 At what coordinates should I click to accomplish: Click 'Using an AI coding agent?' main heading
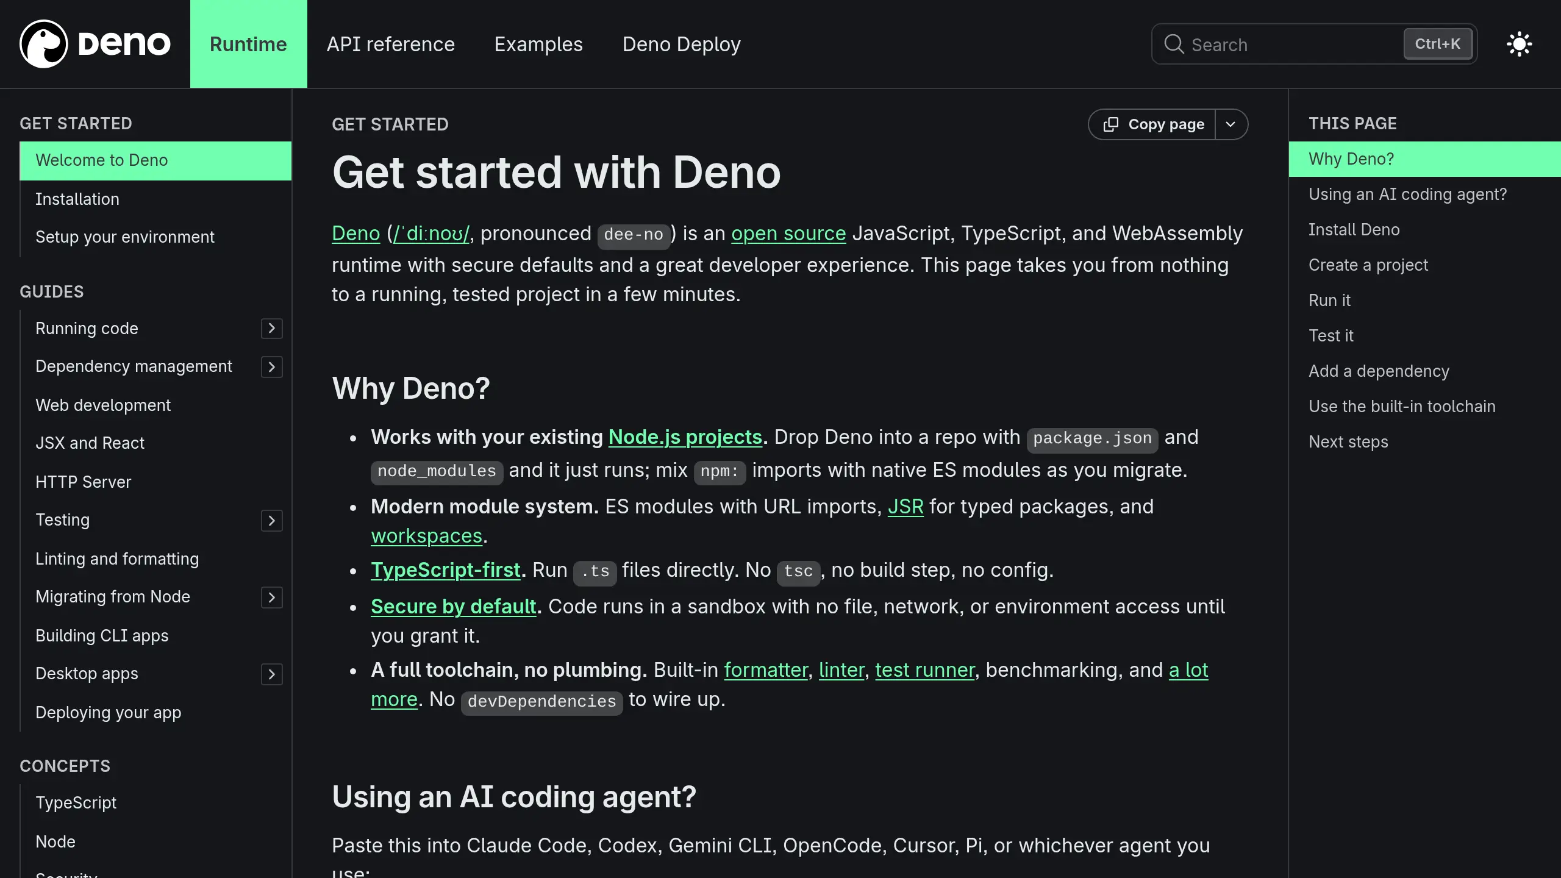[x=514, y=797]
